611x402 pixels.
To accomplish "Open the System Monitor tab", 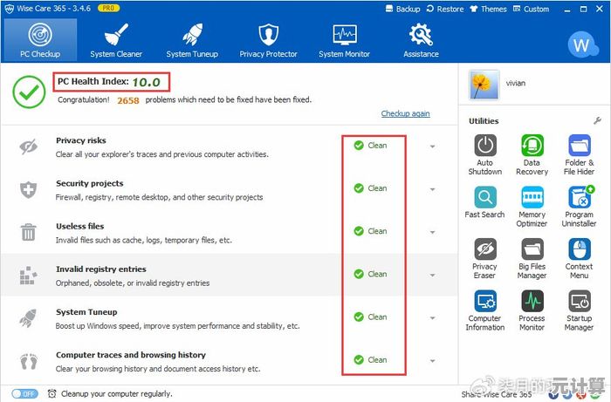I will pyautogui.click(x=345, y=40).
